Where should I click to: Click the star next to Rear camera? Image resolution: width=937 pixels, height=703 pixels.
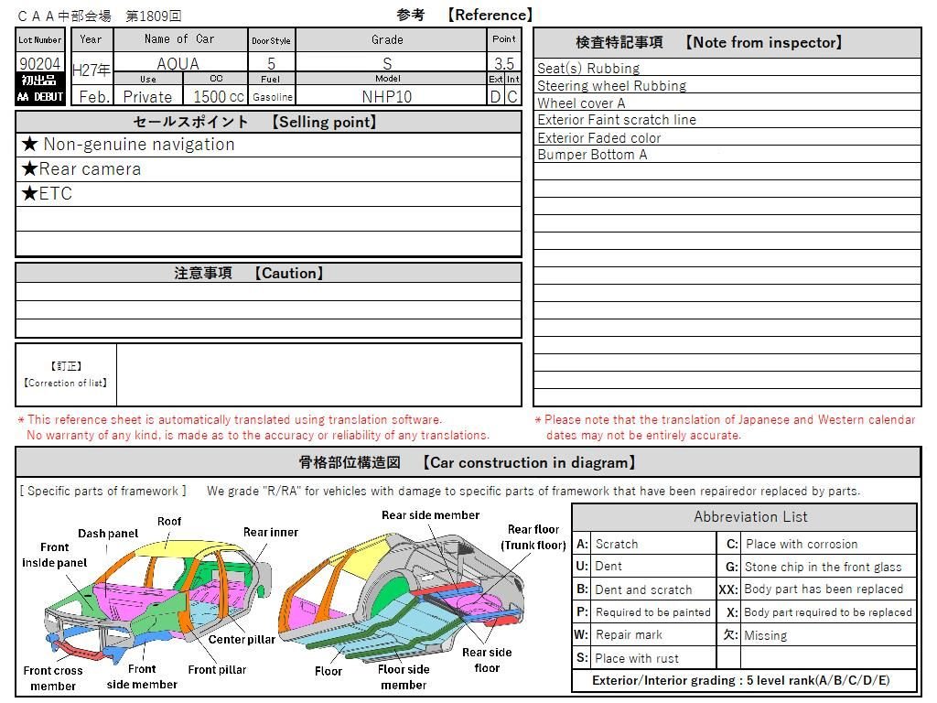[x=29, y=169]
